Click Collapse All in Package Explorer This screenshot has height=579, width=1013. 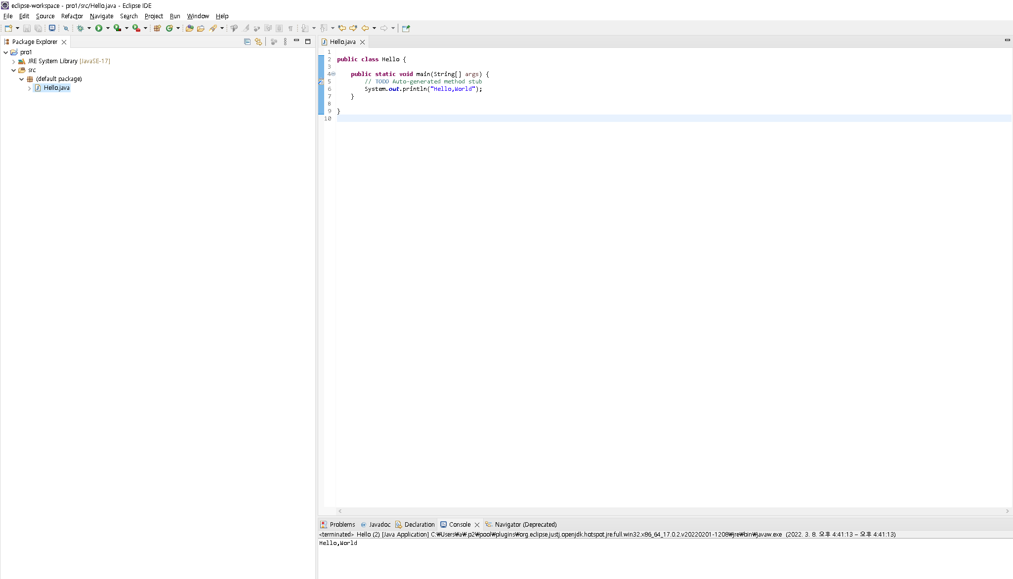[x=247, y=41]
